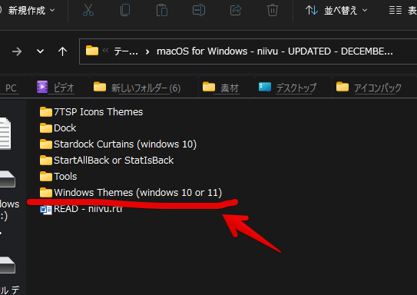Open the 並べ替え sort dropdown

tap(336, 11)
